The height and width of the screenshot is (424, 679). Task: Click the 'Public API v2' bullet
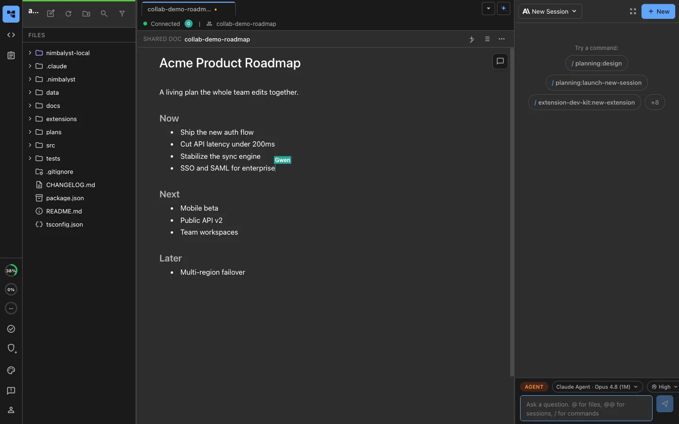click(201, 220)
